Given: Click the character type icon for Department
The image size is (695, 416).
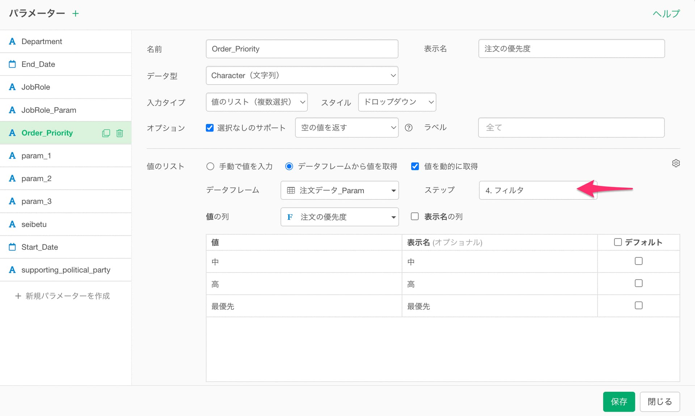Looking at the screenshot, I should click(x=12, y=42).
